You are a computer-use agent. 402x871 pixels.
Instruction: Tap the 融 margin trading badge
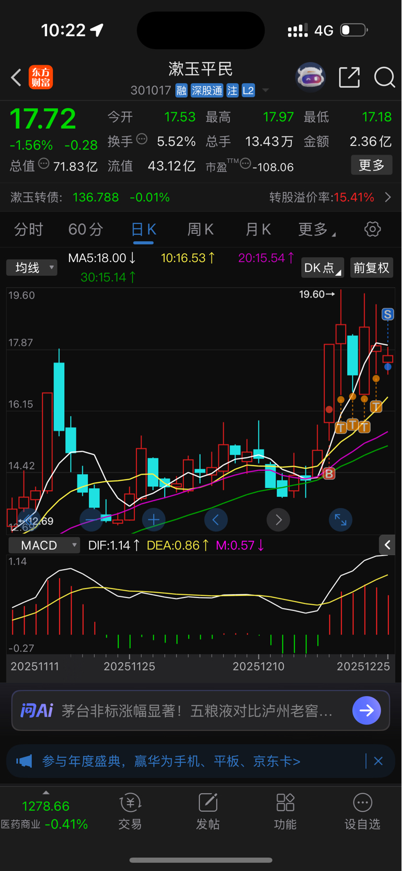[x=181, y=91]
